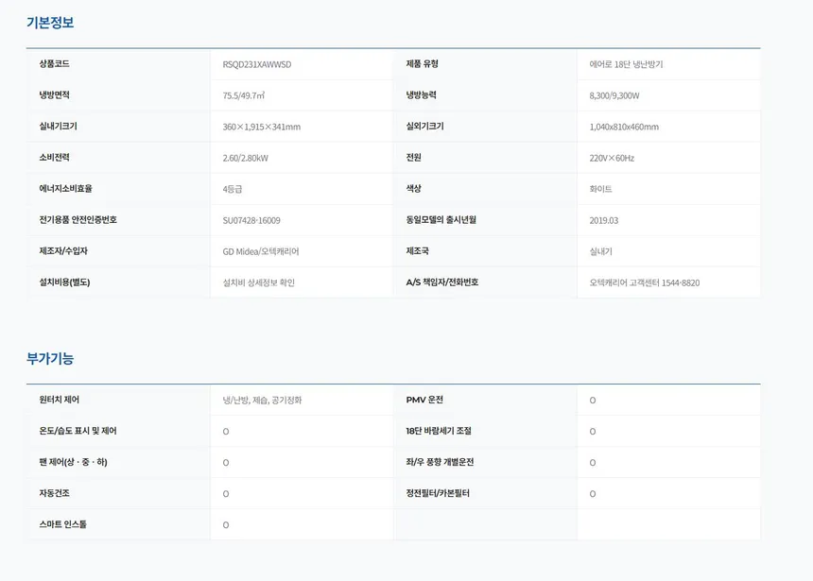Viewport: 813px width, 581px height.
Task: Select the 부가기능 section heading
Action: 50,359
